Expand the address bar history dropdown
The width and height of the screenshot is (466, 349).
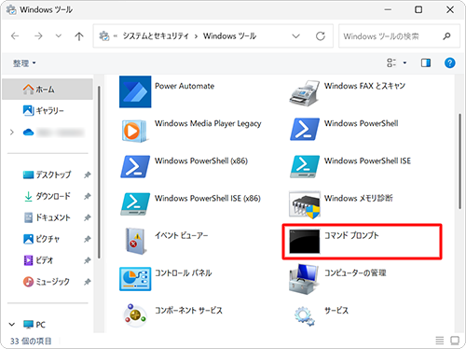[x=296, y=36]
